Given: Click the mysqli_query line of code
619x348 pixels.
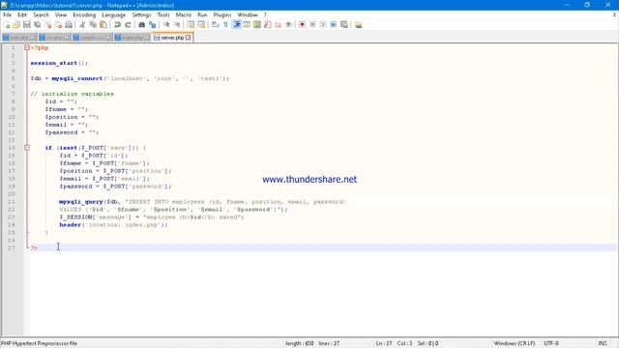Looking at the screenshot, I should tap(202, 202).
